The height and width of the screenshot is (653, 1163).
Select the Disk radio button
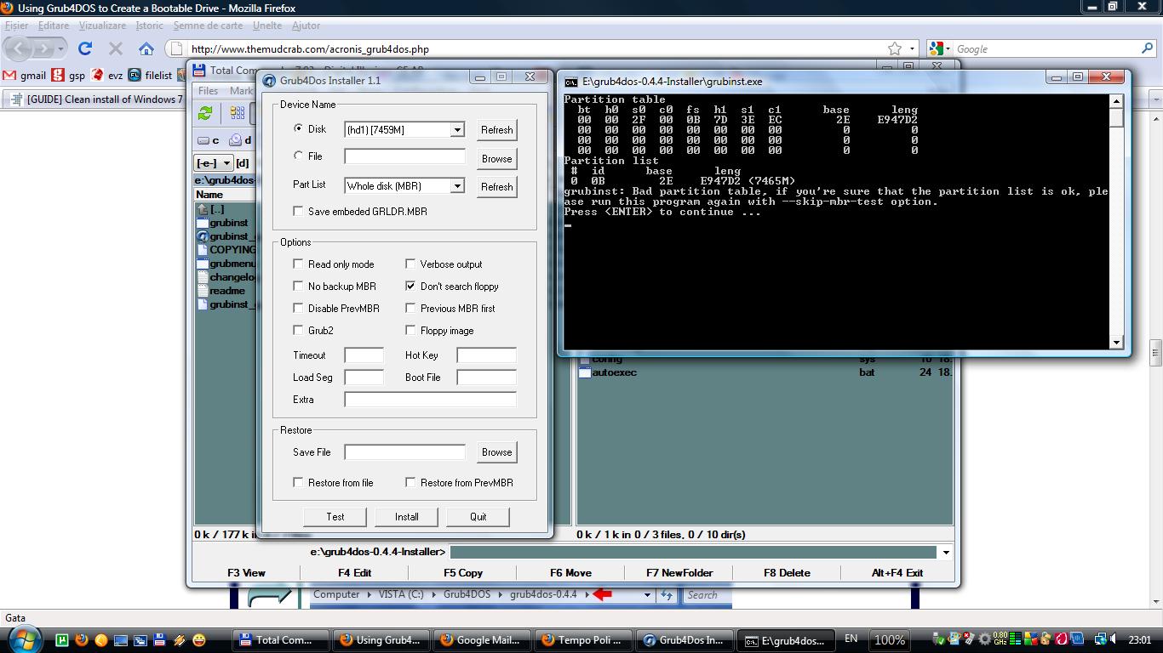298,128
